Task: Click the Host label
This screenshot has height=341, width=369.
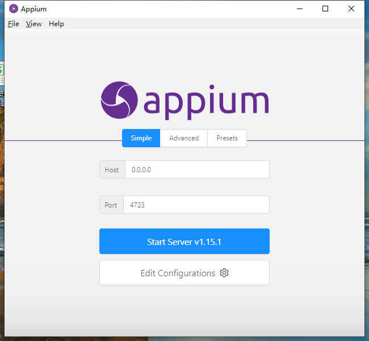Action: point(112,169)
